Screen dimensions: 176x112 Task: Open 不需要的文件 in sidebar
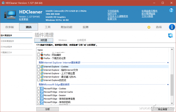(16, 52)
